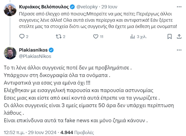Click Velopoulos blue verified badge
The width and height of the screenshot is (186, 136).
pos(72,7)
